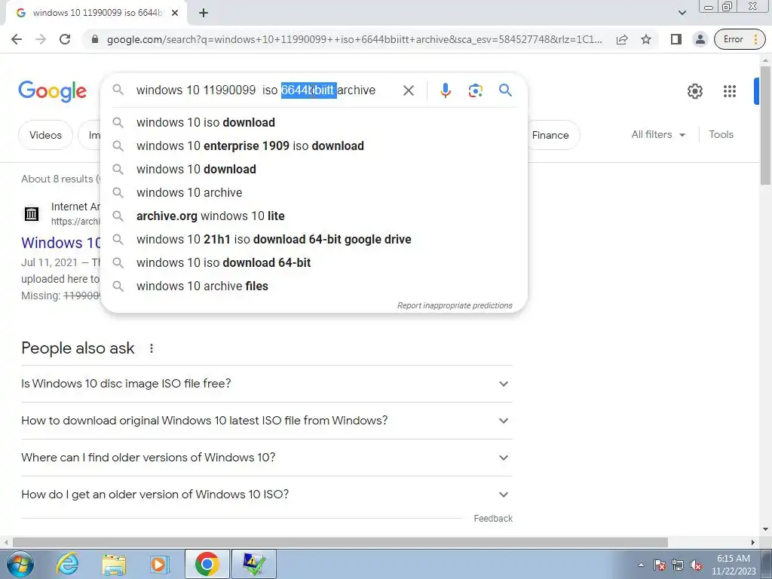Toggle the Chrome side panel icon
This screenshot has height=579, width=772.
click(x=676, y=39)
